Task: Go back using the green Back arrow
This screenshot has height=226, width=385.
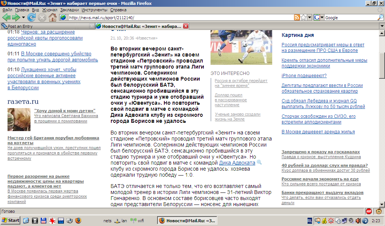Action: point(6,17)
